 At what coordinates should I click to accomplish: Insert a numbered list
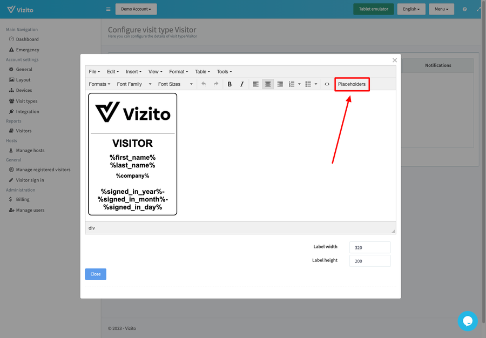point(292,84)
